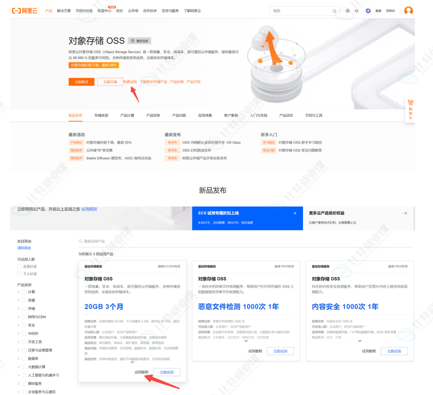Viewport: 433px width, 395px height.
Task: Click 立即试用 on the 20GB 3个月 card
Action: [167, 372]
